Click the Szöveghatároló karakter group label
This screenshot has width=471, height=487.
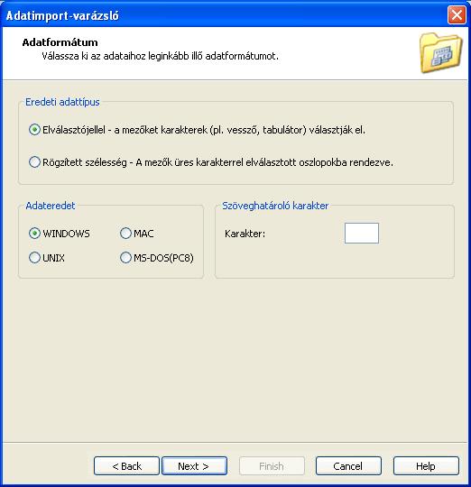pyautogui.click(x=275, y=206)
